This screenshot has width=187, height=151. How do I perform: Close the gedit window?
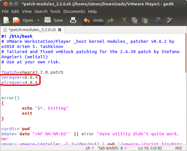[5, 4]
